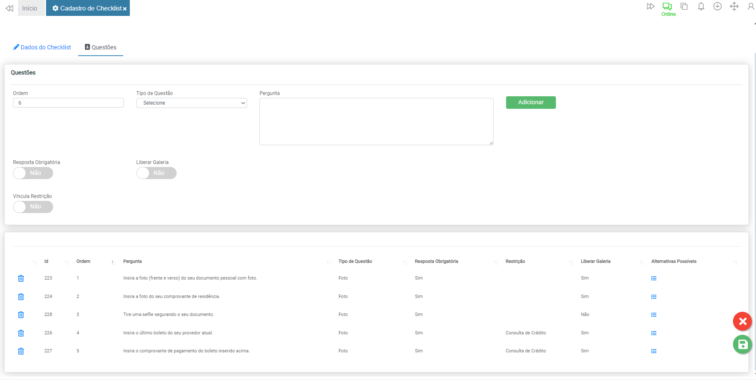
Task: Click the Adicionar button
Action: (530, 103)
